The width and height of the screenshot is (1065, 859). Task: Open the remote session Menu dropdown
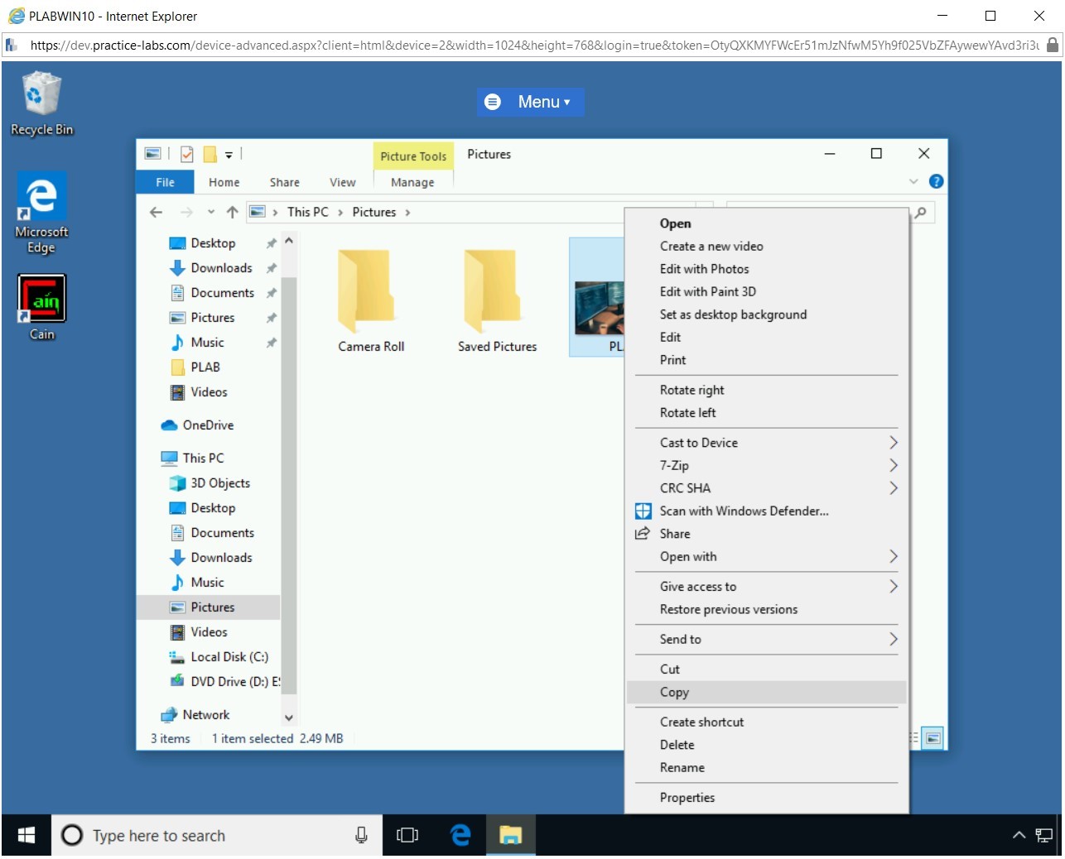tap(530, 102)
